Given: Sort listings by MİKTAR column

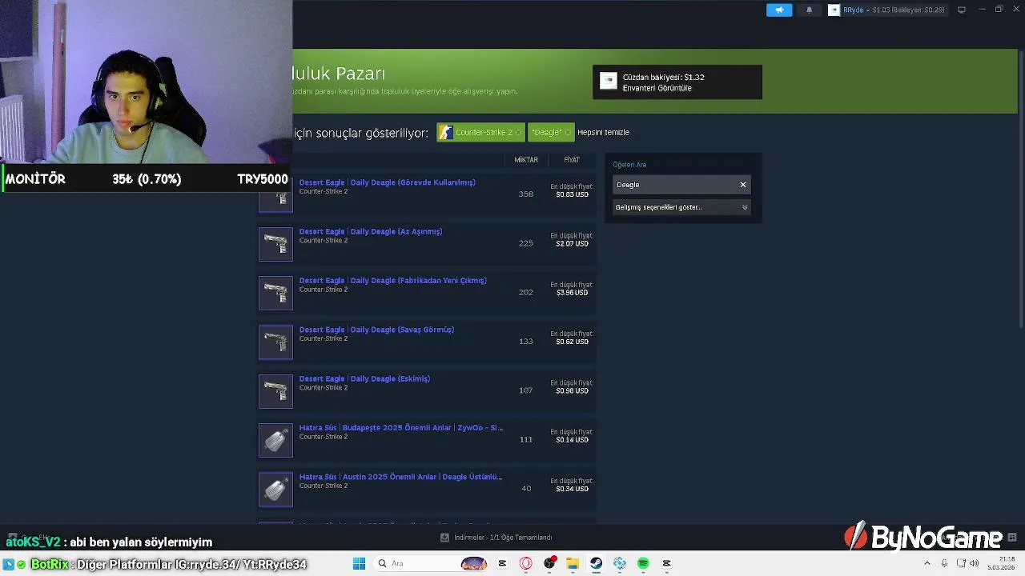Looking at the screenshot, I should coord(526,160).
